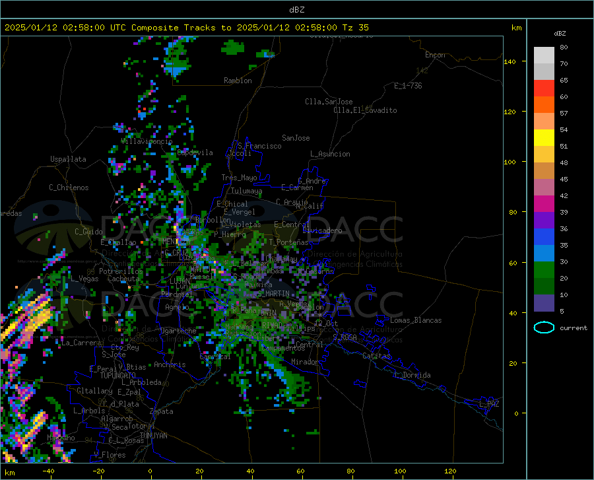The image size is (594, 480).
Task: Click the 'Lomas_Blancas' label
Action: (x=416, y=320)
